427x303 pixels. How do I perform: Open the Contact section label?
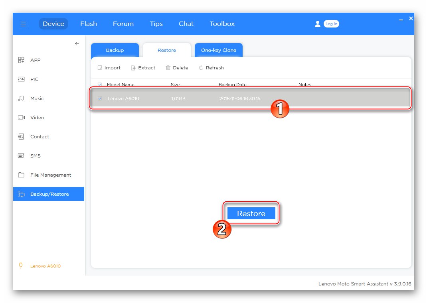click(40, 136)
